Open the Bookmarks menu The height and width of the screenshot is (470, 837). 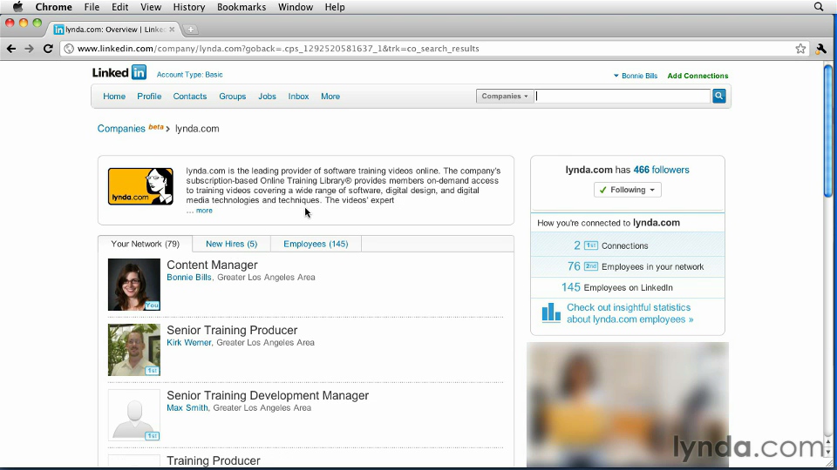[x=242, y=7]
